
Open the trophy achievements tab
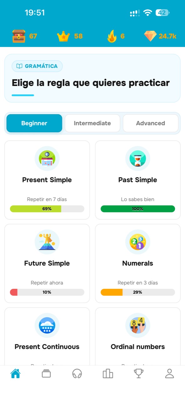pos(139,373)
